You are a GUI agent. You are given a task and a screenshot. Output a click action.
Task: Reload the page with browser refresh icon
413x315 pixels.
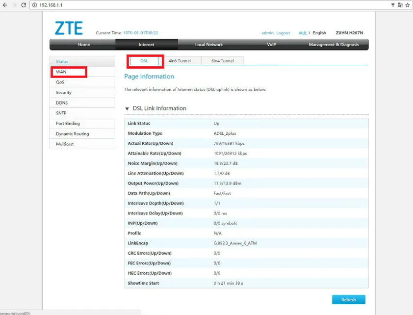tap(24, 5)
